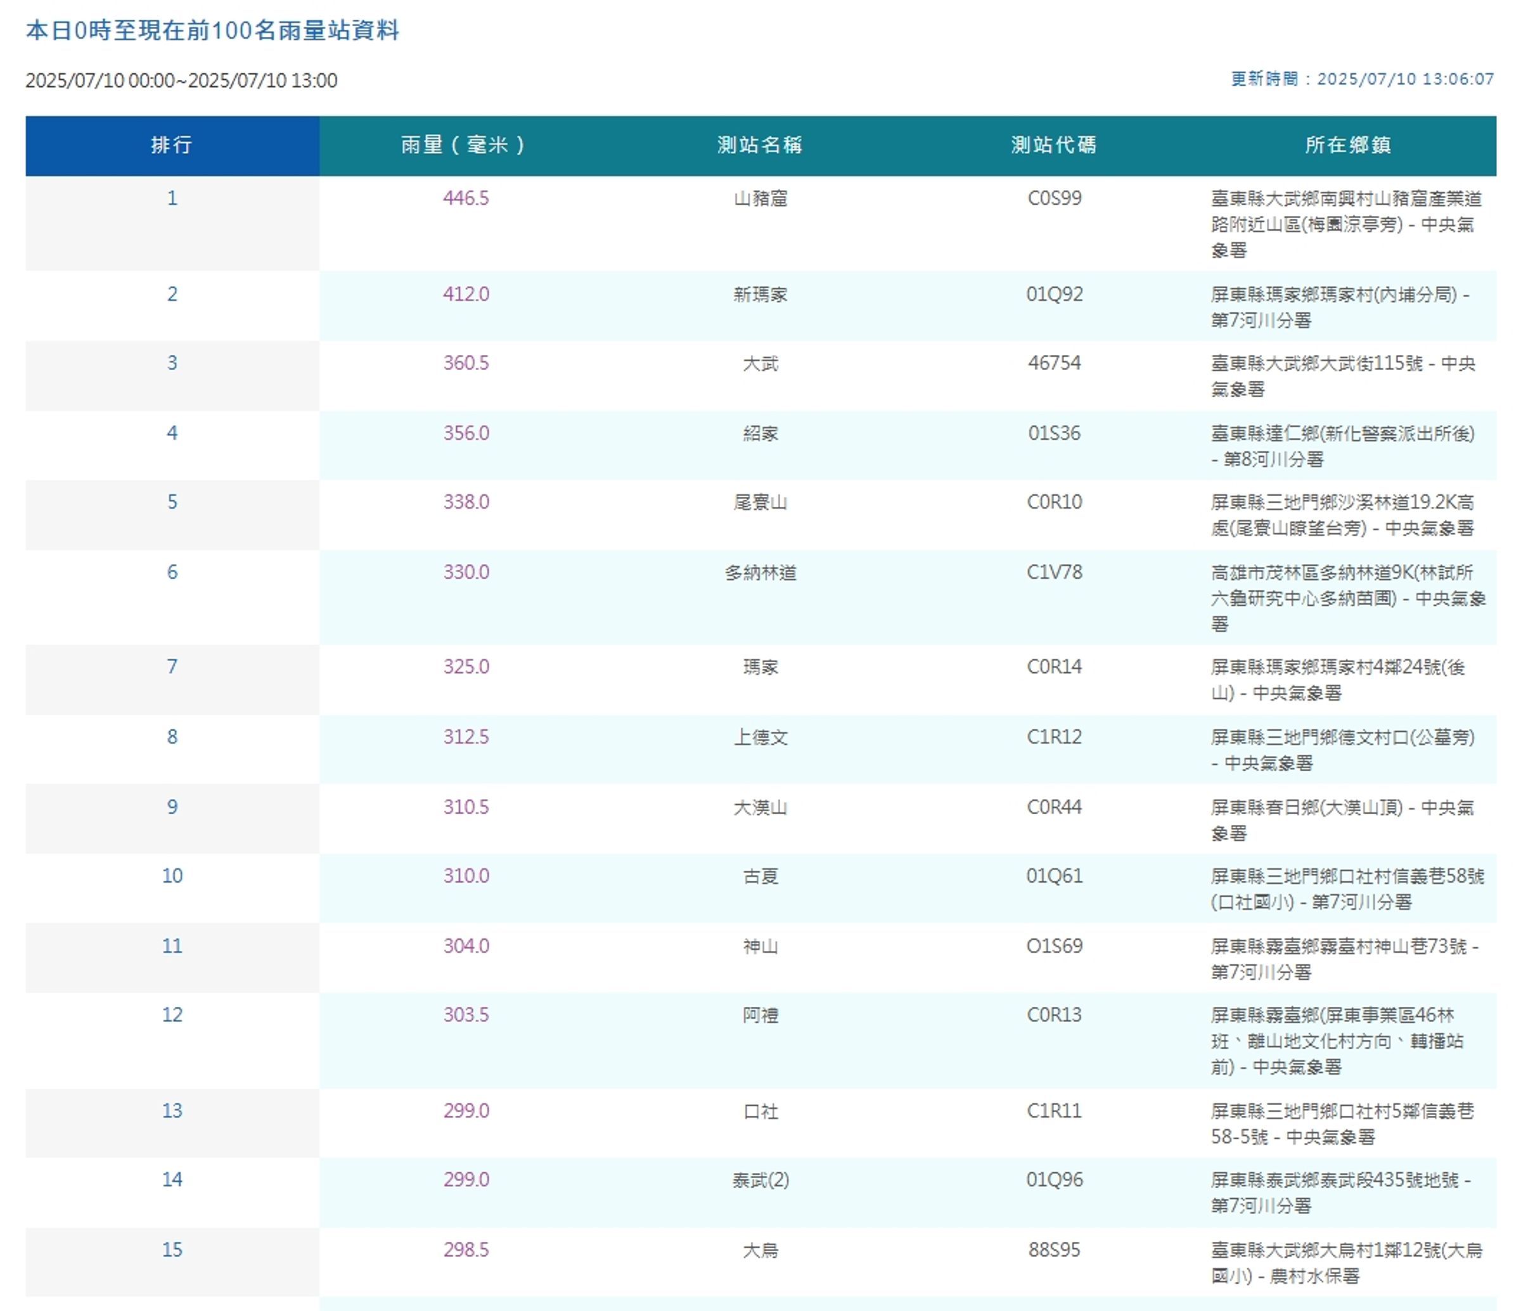Click rainfall value 360.5
Viewport: 1521px width, 1311px height.
[466, 363]
